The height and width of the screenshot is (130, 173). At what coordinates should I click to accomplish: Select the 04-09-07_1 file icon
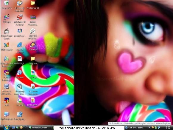click(x=19, y=61)
